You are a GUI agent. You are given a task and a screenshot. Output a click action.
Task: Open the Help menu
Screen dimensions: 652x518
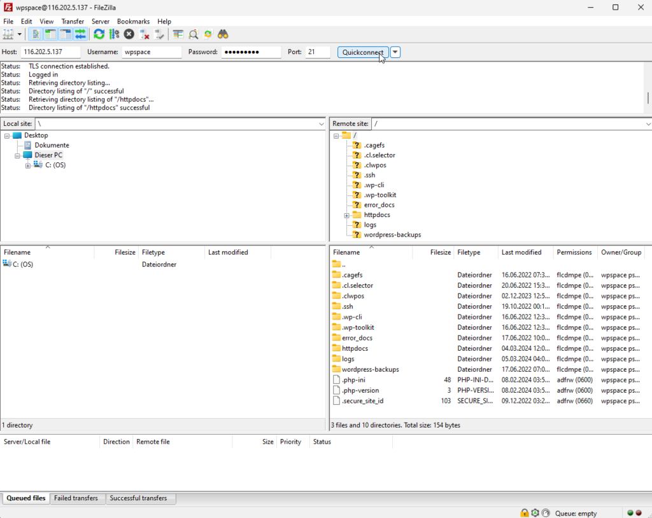tap(164, 21)
